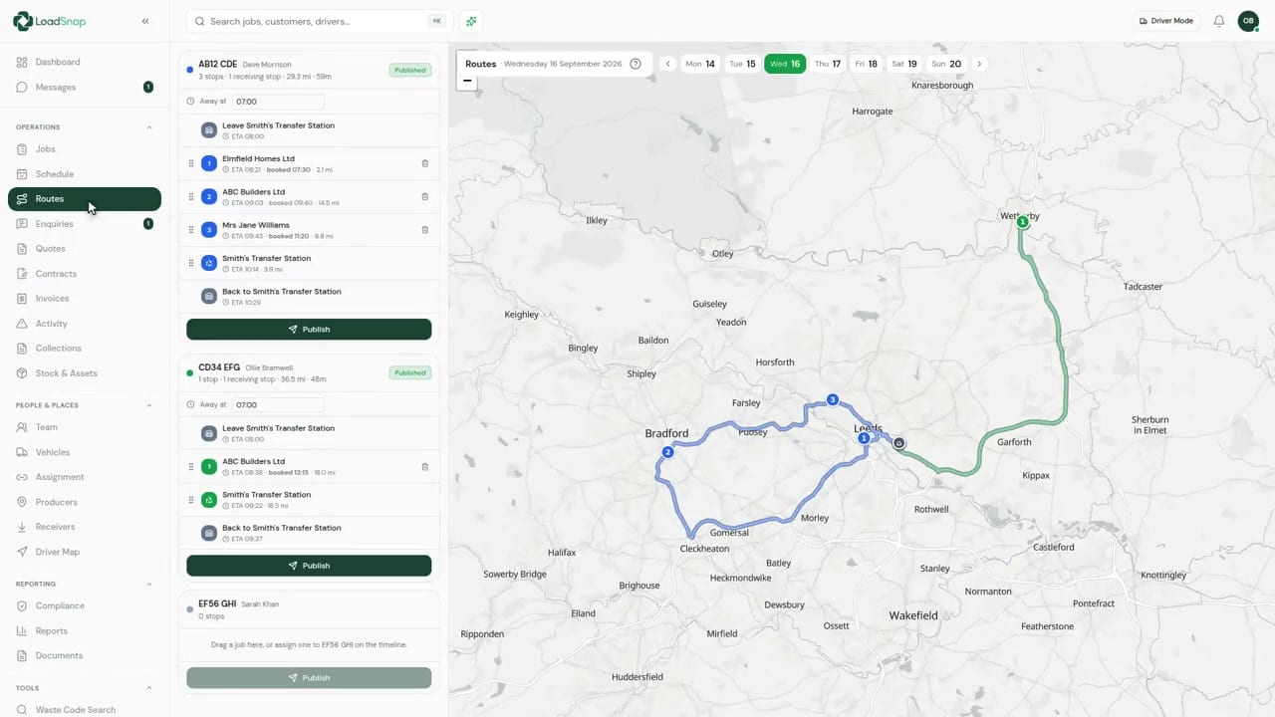Publish the AB12 CDE route

coord(309,330)
